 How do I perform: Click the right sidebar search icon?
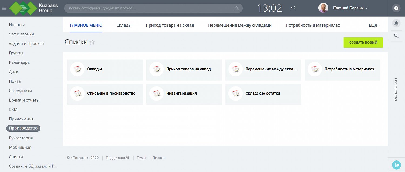[x=396, y=36]
